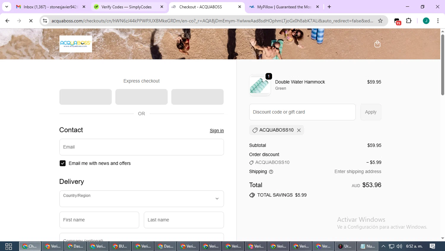
Task: Stop loading the page
Action: 31,21
